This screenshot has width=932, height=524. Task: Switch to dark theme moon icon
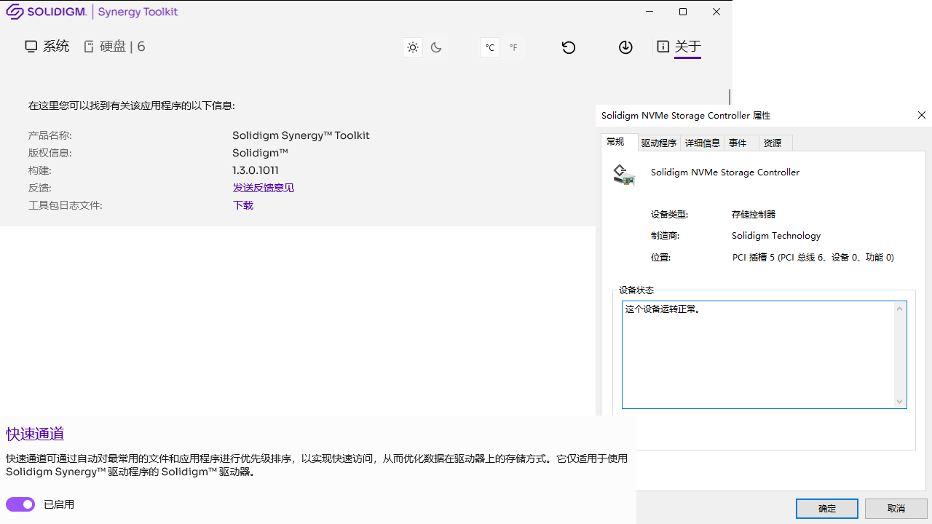pyautogui.click(x=436, y=47)
